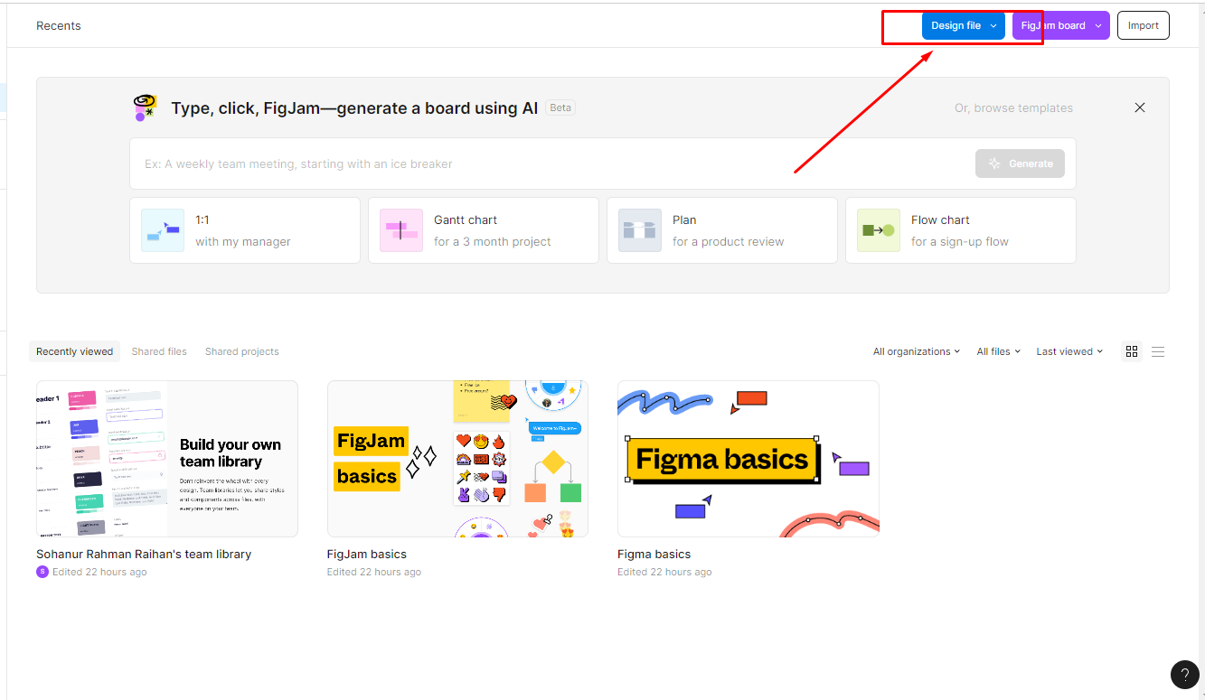The height and width of the screenshot is (700, 1205).
Task: Click the Beta badge
Action: 560,107
